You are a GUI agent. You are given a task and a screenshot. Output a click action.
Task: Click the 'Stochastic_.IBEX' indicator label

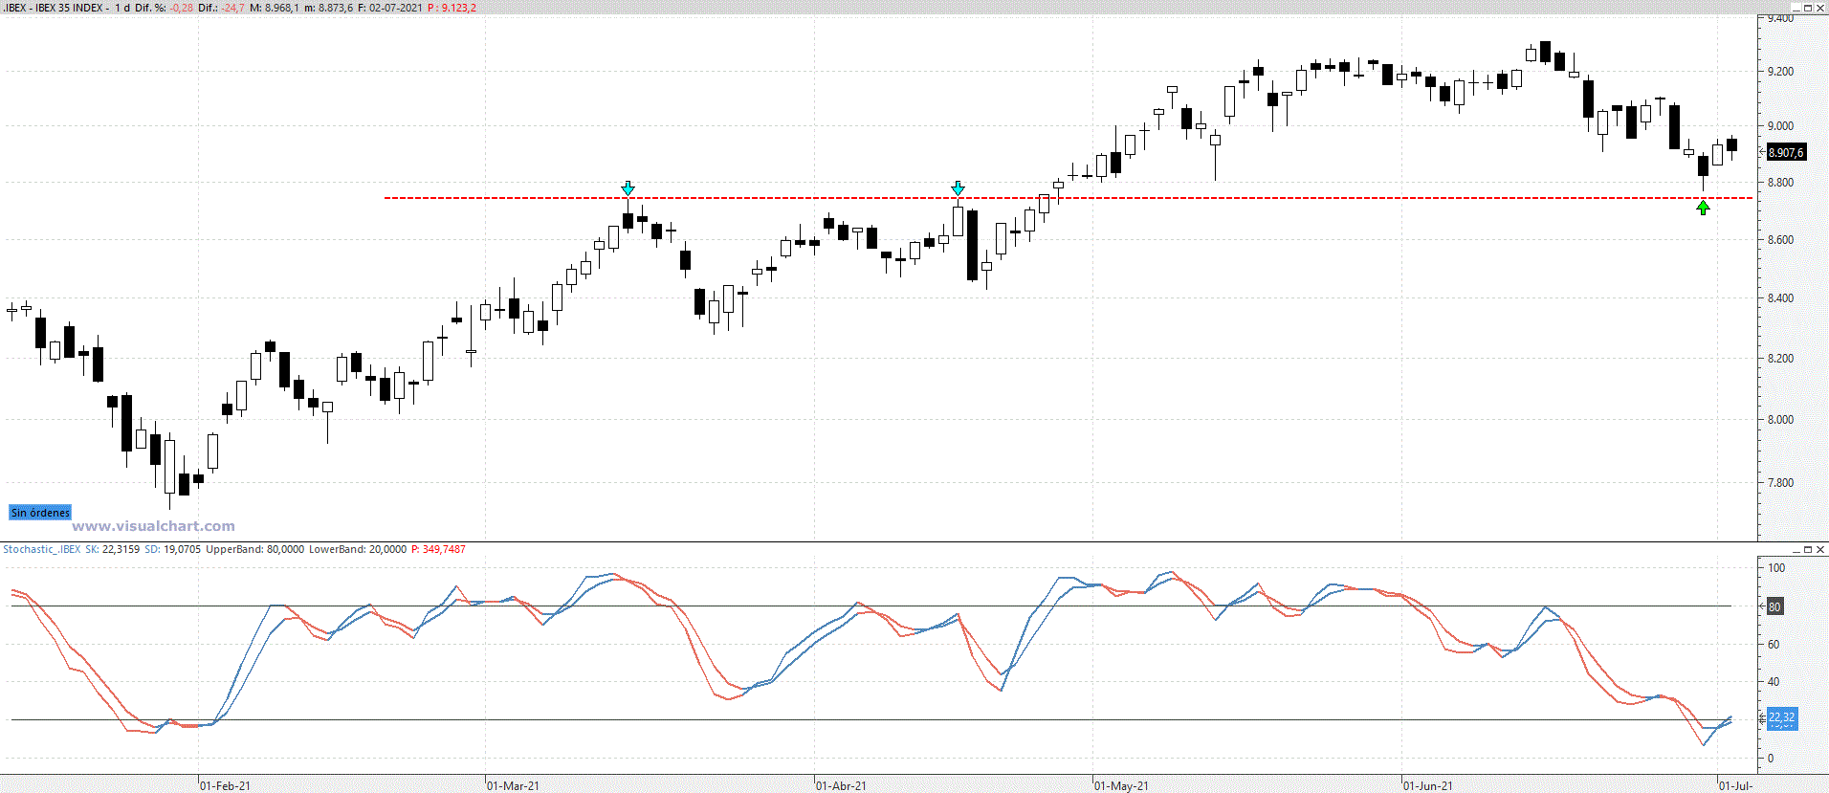click(41, 549)
